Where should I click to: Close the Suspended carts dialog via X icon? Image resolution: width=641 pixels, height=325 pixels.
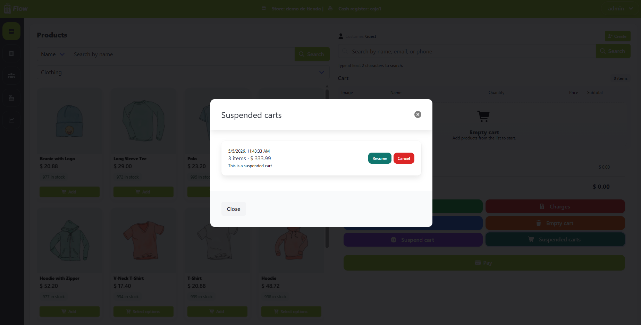[x=418, y=114]
